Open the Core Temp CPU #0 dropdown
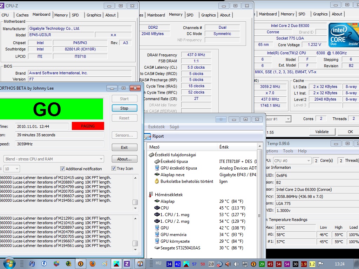This screenshot has height=269, width=359. [292, 160]
